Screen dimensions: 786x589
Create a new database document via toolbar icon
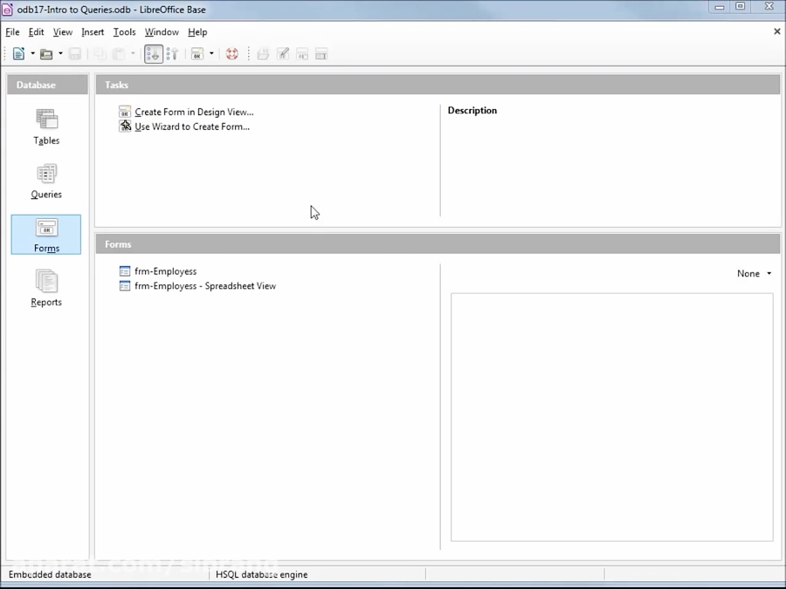coord(17,53)
